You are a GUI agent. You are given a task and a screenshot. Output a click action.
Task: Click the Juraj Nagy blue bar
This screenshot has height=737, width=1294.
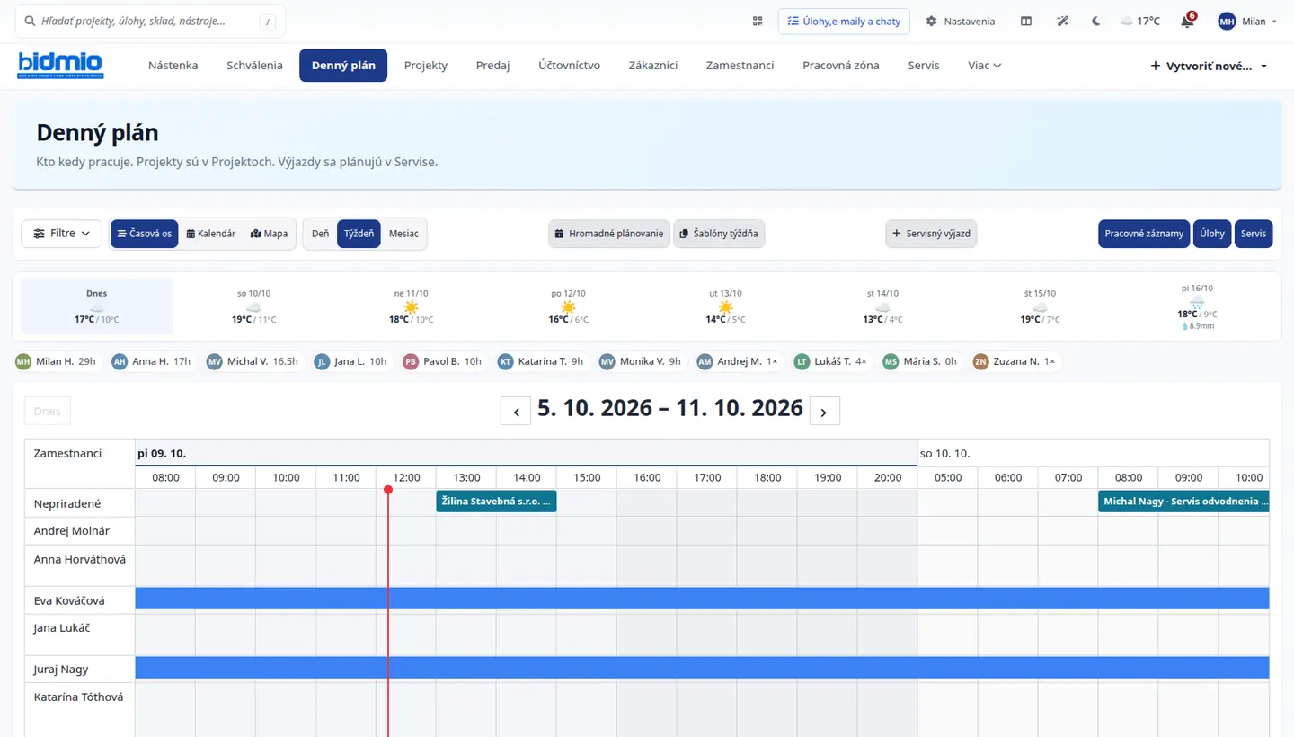[702, 668]
